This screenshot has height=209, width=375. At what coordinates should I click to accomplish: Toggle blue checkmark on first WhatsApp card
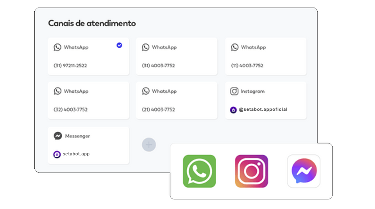[119, 45]
